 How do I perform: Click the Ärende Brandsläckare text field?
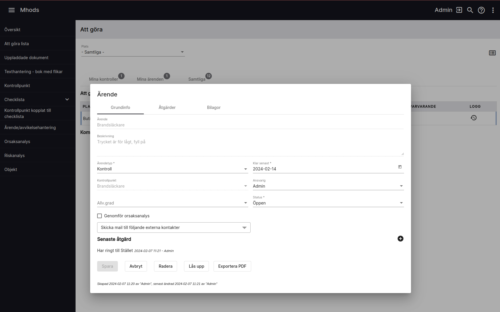[x=250, y=125]
